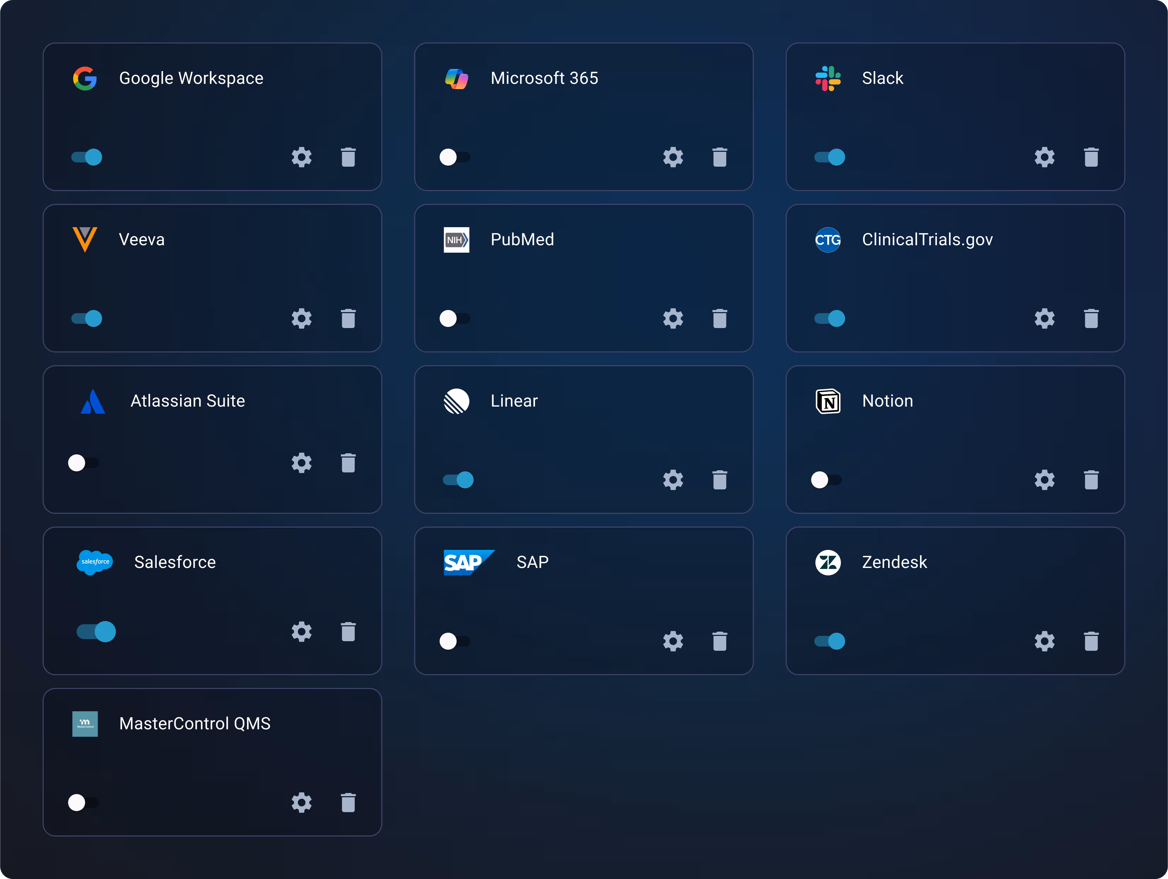This screenshot has height=879, width=1168.
Task: Click the Microsoft 365 Copilot logo
Action: click(457, 79)
